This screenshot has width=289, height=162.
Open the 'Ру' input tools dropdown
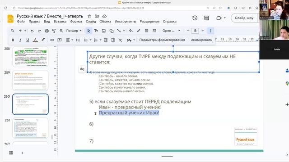coord(131,40)
